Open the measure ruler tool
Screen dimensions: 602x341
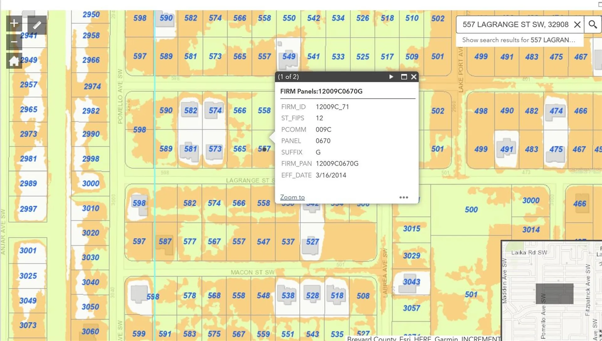[37, 25]
